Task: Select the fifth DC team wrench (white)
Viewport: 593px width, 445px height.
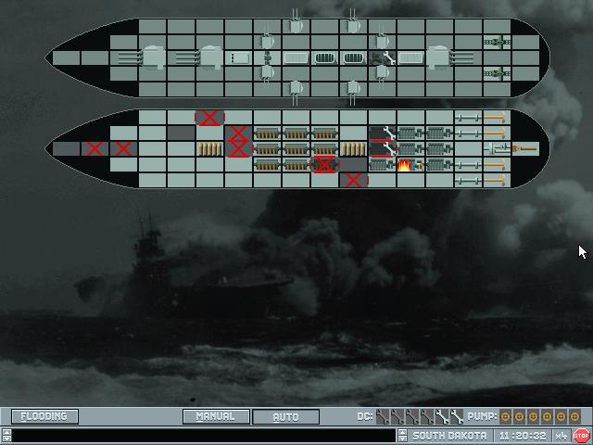Action: pos(441,416)
